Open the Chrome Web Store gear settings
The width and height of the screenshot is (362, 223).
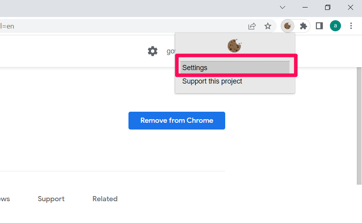pyautogui.click(x=153, y=51)
